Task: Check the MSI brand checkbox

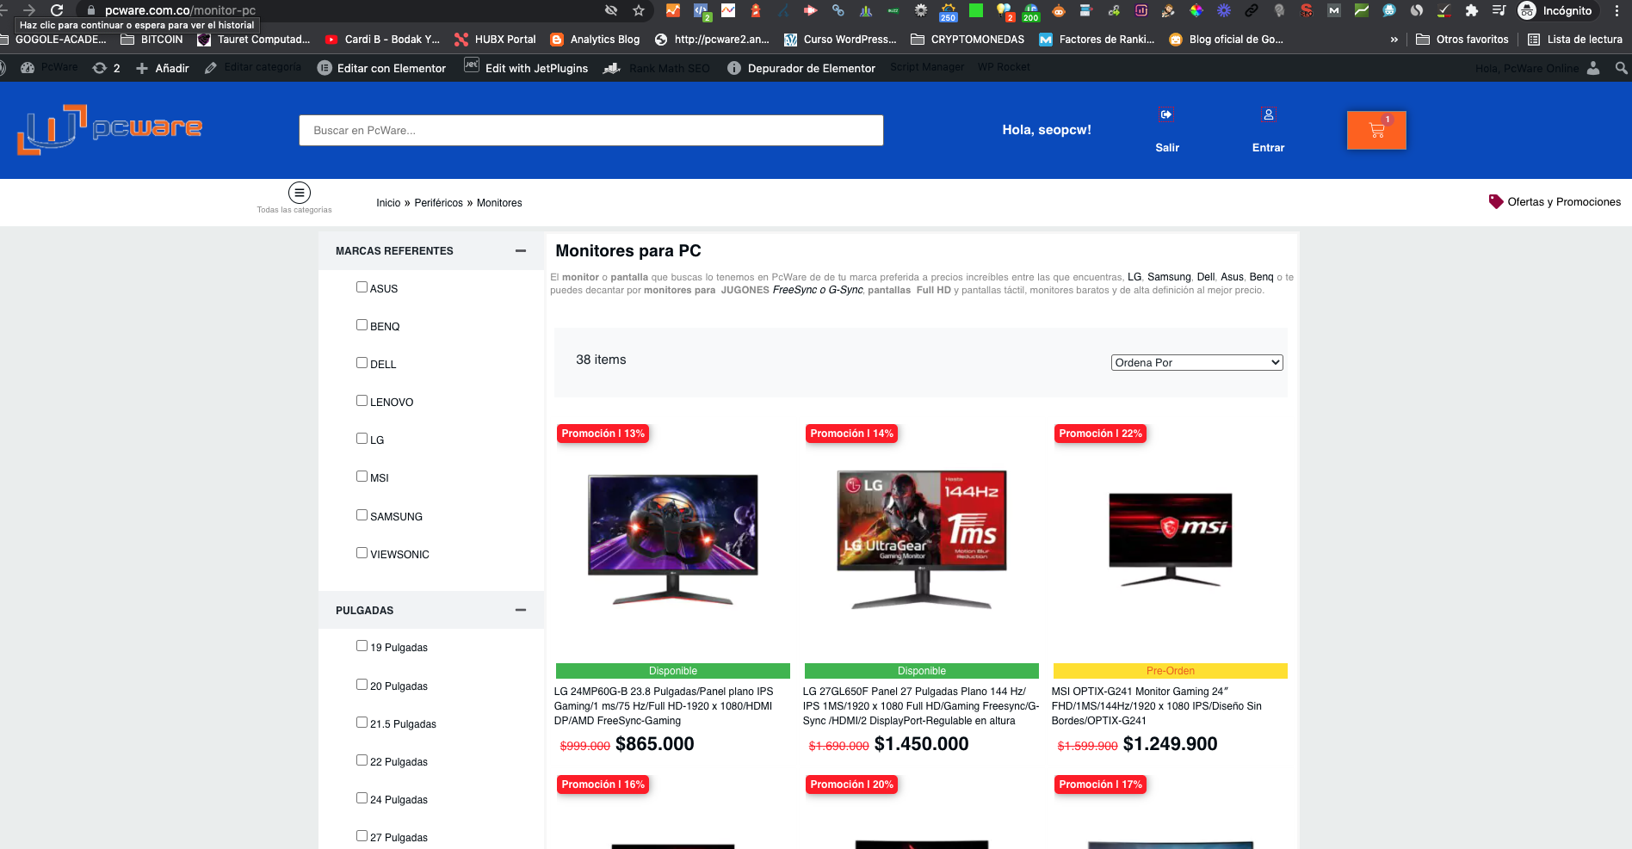Action: [x=362, y=477]
